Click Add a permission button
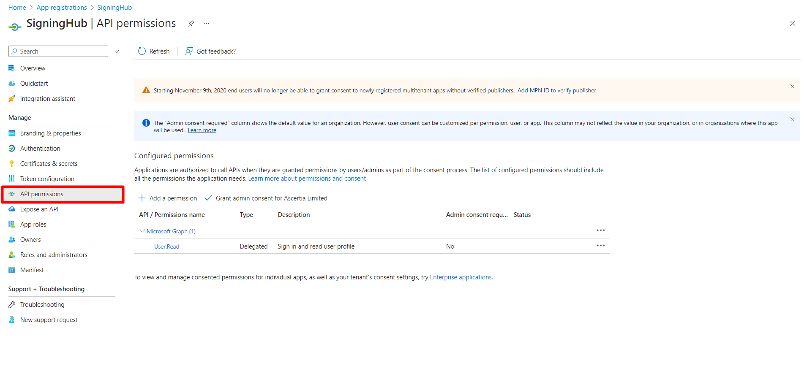This screenshot has width=807, height=368. pyautogui.click(x=168, y=198)
